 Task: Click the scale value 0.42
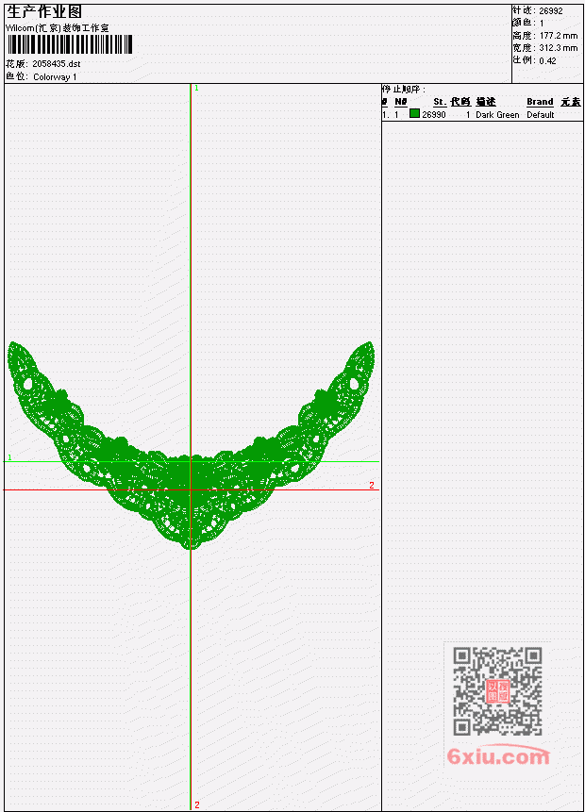547,60
